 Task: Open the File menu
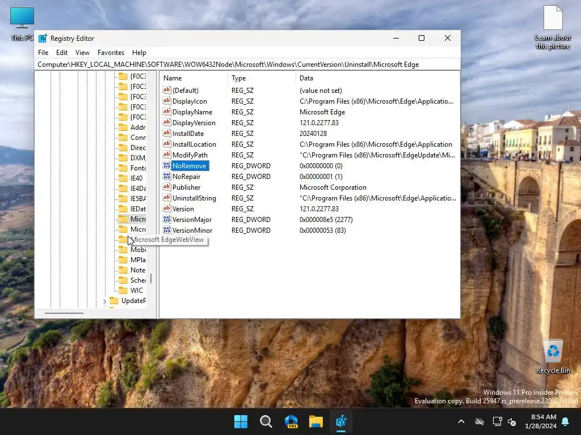43,53
